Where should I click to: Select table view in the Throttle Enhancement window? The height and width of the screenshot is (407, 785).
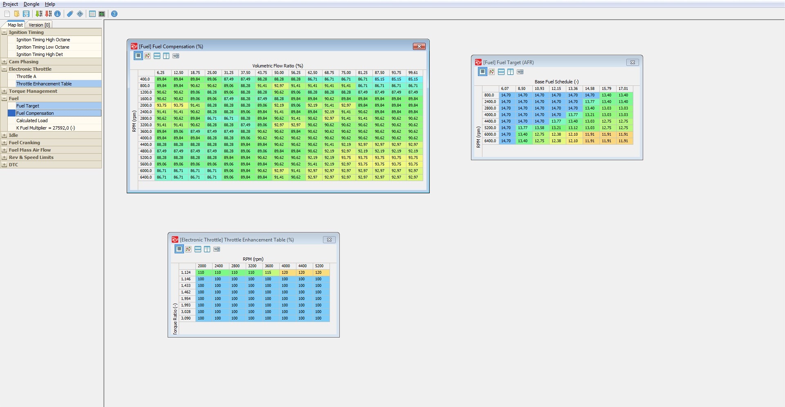coord(179,249)
